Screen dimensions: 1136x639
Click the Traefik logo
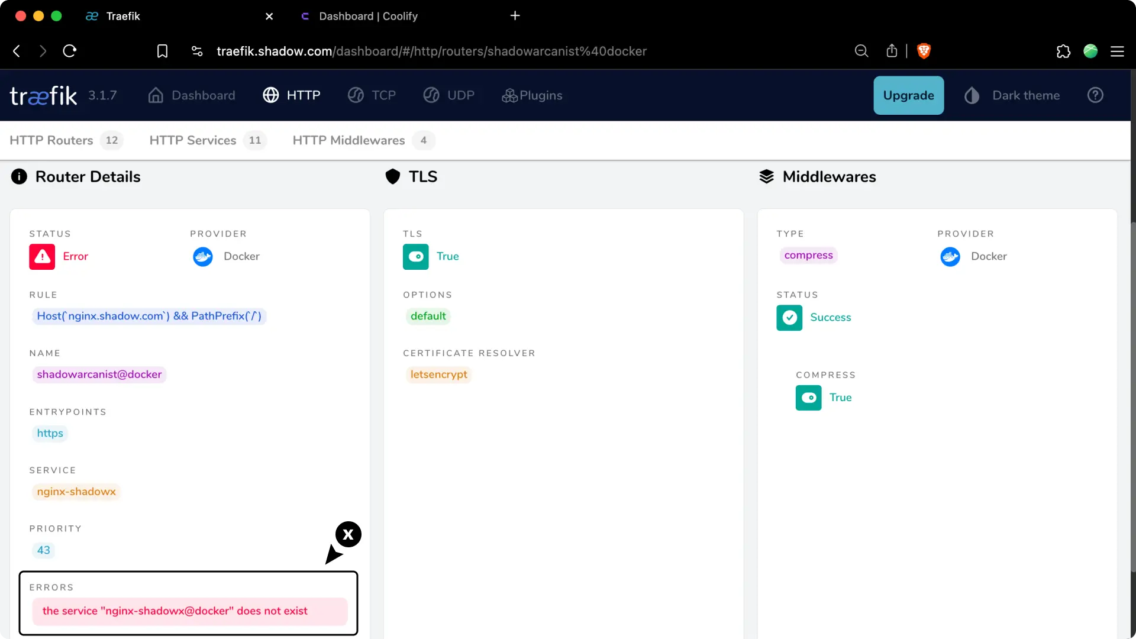coord(43,95)
